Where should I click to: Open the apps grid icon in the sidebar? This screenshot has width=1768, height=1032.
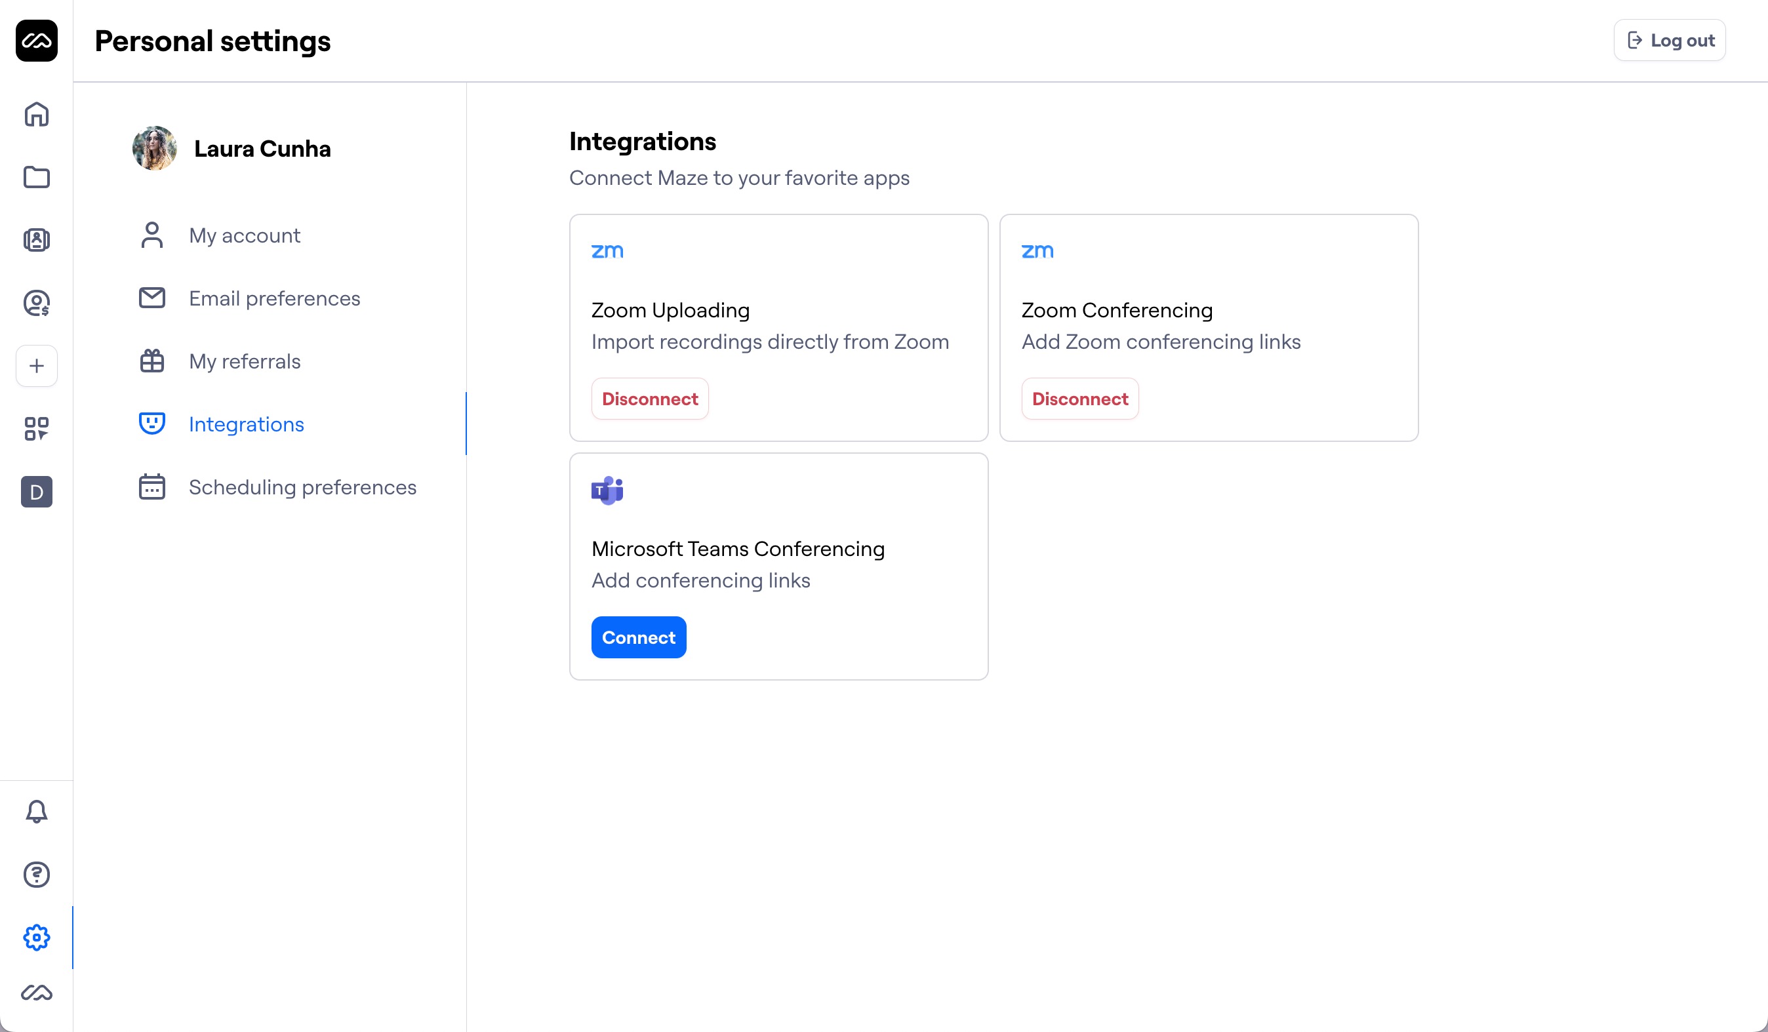click(x=36, y=428)
